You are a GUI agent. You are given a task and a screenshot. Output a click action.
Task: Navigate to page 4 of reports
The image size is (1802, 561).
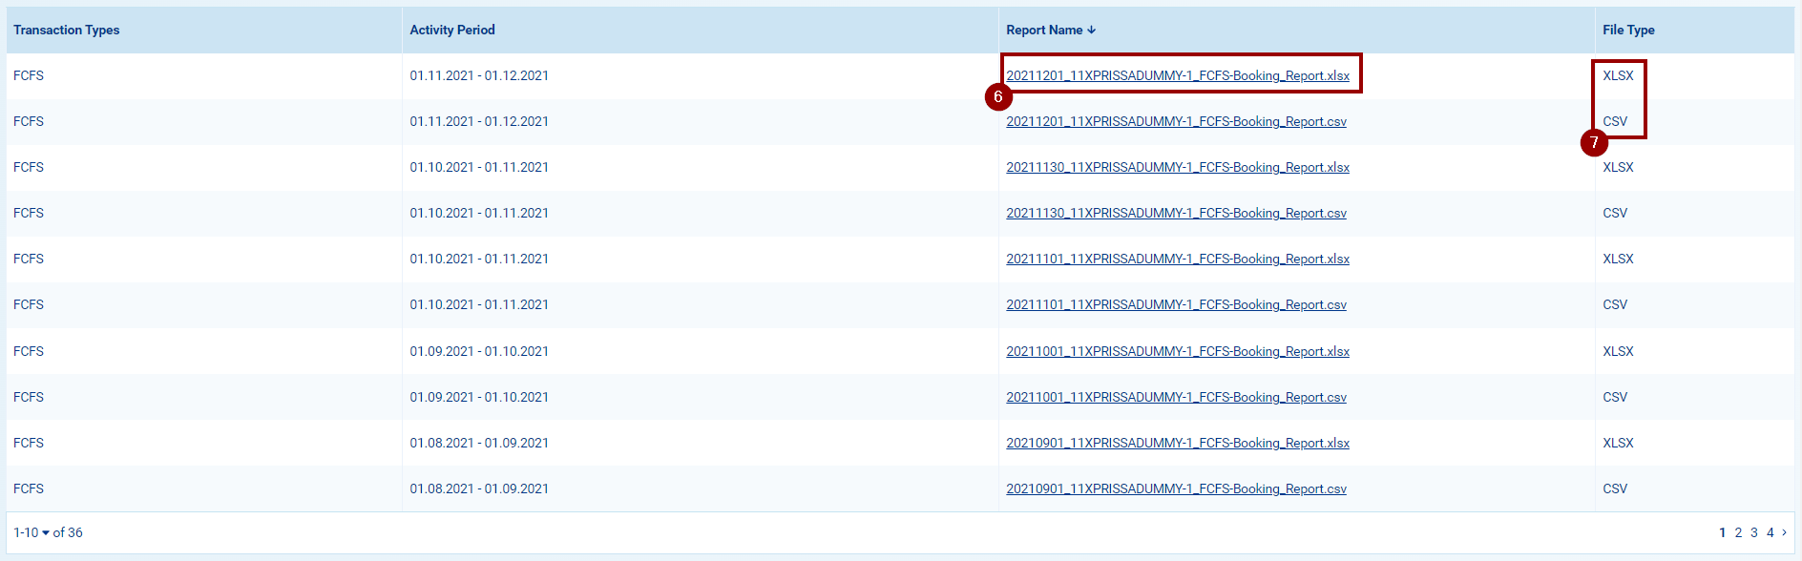1771,532
